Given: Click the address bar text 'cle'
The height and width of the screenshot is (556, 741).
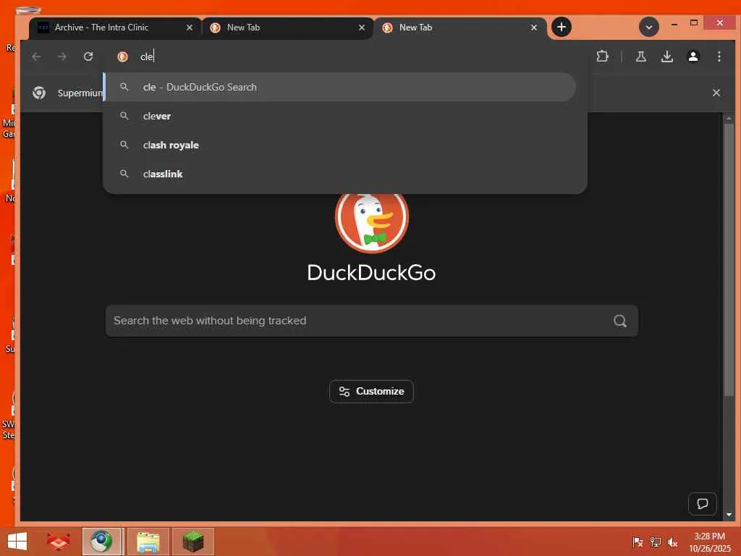Looking at the screenshot, I should (x=146, y=56).
